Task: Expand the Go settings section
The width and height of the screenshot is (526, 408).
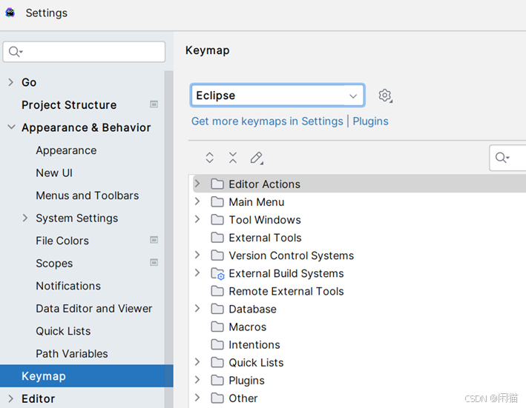Action: (10, 82)
